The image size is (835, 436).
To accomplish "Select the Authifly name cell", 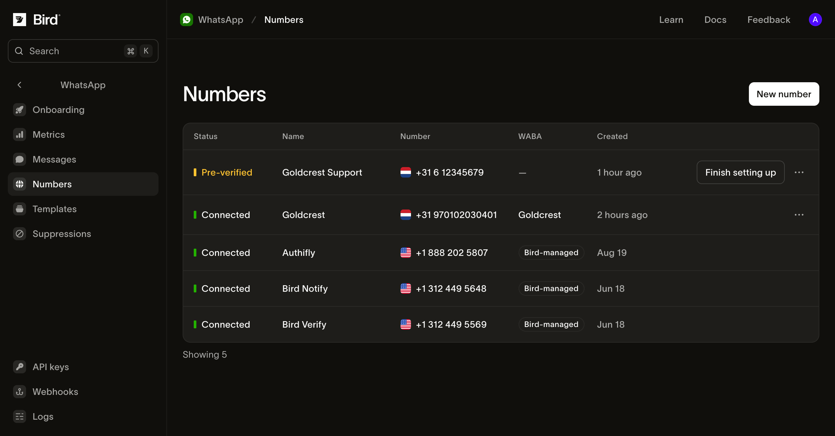I will click(298, 253).
